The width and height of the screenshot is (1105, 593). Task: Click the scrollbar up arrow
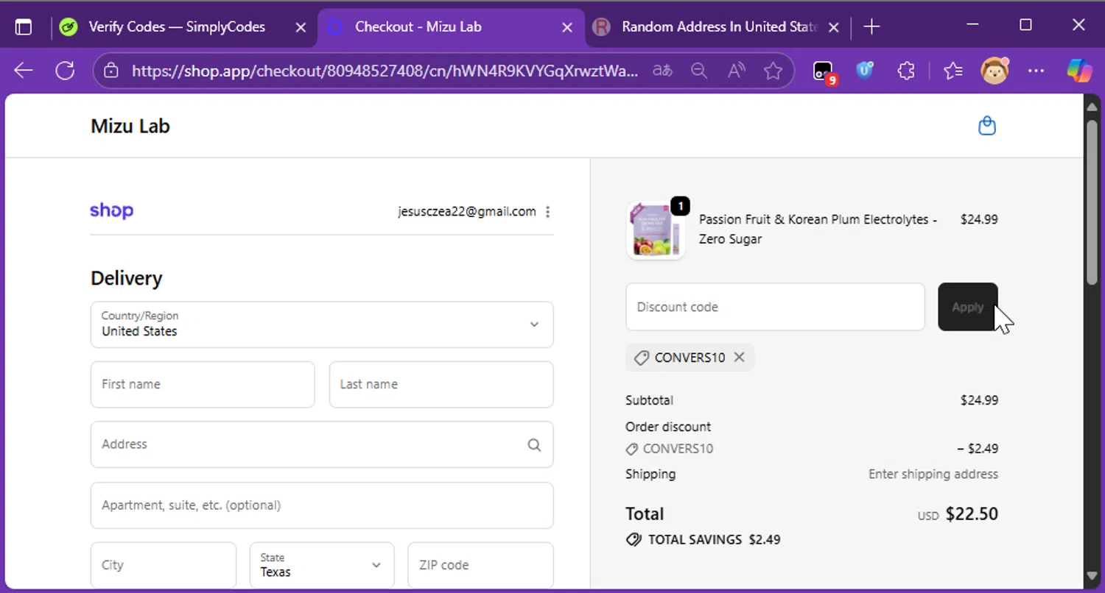click(1092, 107)
